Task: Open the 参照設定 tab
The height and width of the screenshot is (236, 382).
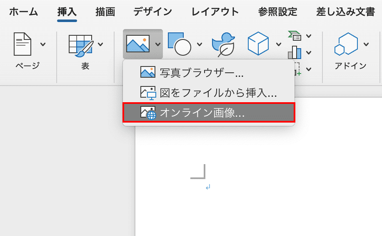Action: coord(278,12)
